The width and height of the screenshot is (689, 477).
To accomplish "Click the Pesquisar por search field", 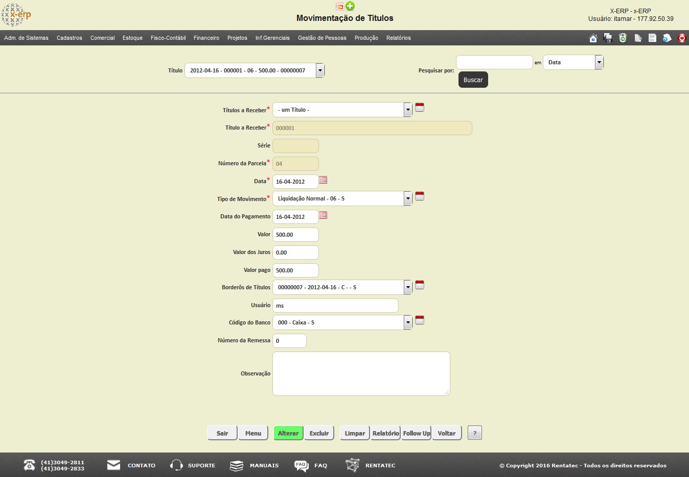I will (x=494, y=62).
